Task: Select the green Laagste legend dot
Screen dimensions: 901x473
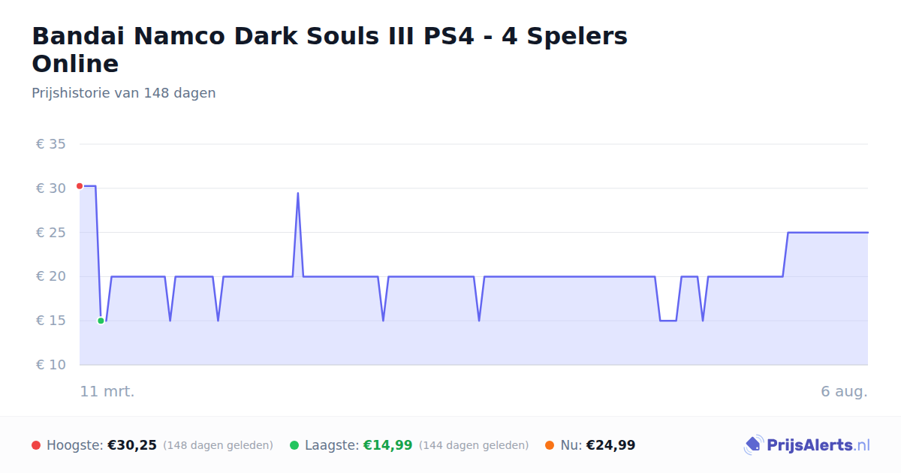Action: point(294,445)
